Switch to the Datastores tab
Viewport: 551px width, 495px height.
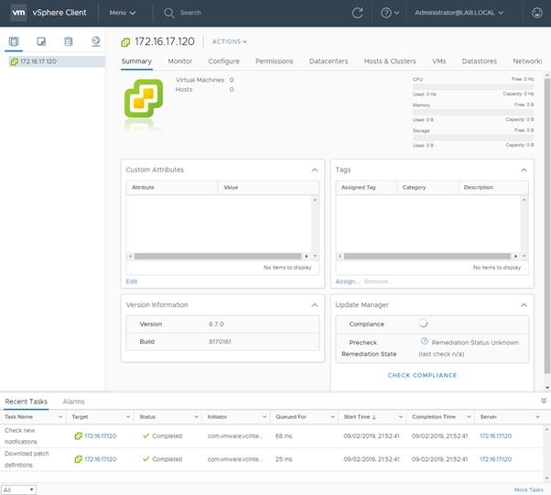[480, 61]
